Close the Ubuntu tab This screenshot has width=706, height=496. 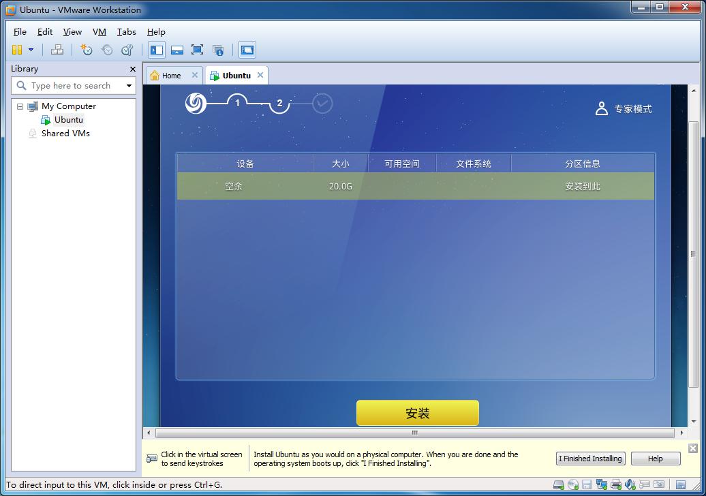(x=260, y=75)
